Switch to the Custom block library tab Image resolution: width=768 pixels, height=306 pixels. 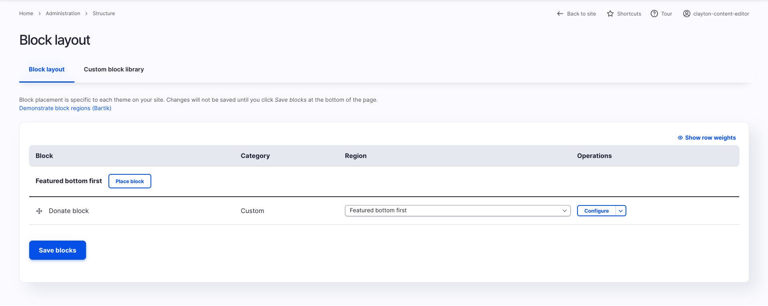point(114,69)
